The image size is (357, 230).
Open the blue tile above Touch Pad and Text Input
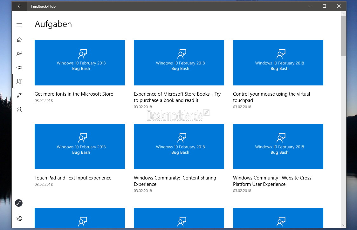[x=80, y=146]
